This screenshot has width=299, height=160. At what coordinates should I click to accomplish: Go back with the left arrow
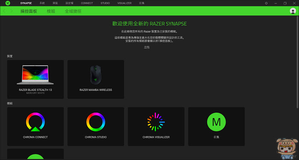pos(4,11)
